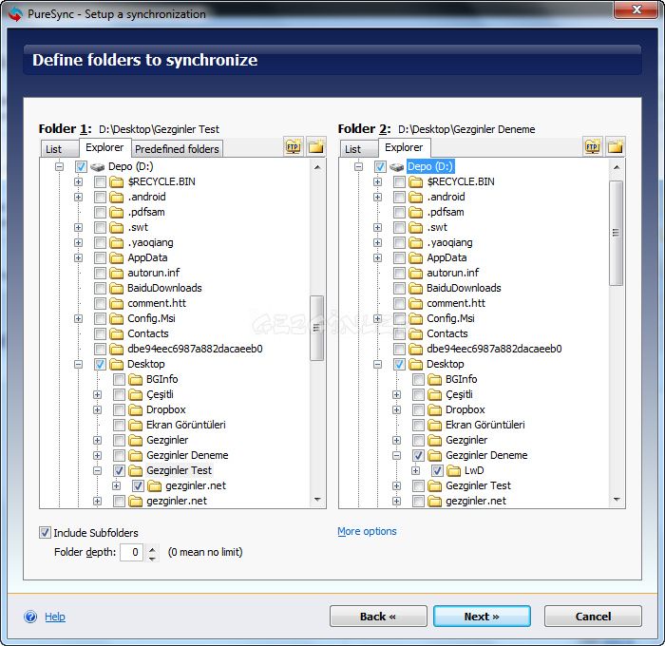Select autorun.inf in Folder 1 tree
665x646 pixels.
click(x=154, y=274)
